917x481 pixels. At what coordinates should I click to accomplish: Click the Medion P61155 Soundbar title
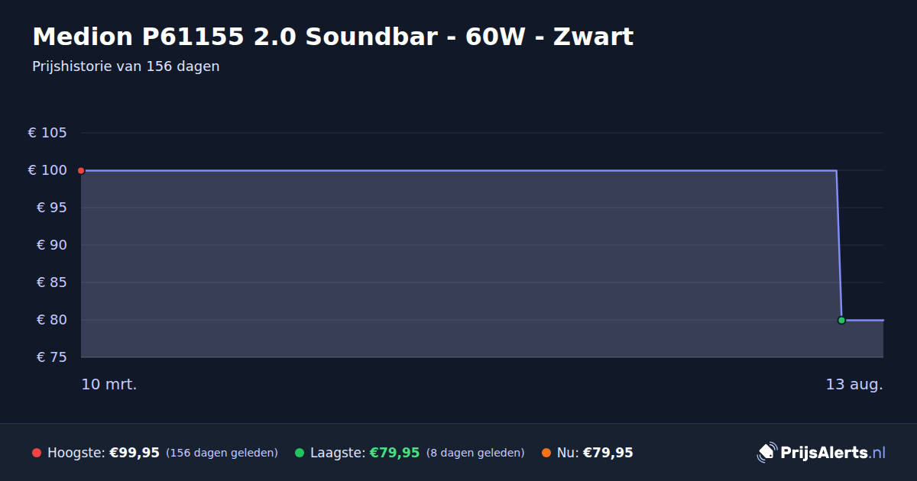pos(333,36)
